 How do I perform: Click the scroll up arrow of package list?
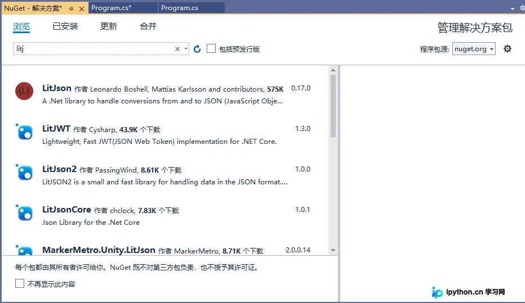click(333, 70)
